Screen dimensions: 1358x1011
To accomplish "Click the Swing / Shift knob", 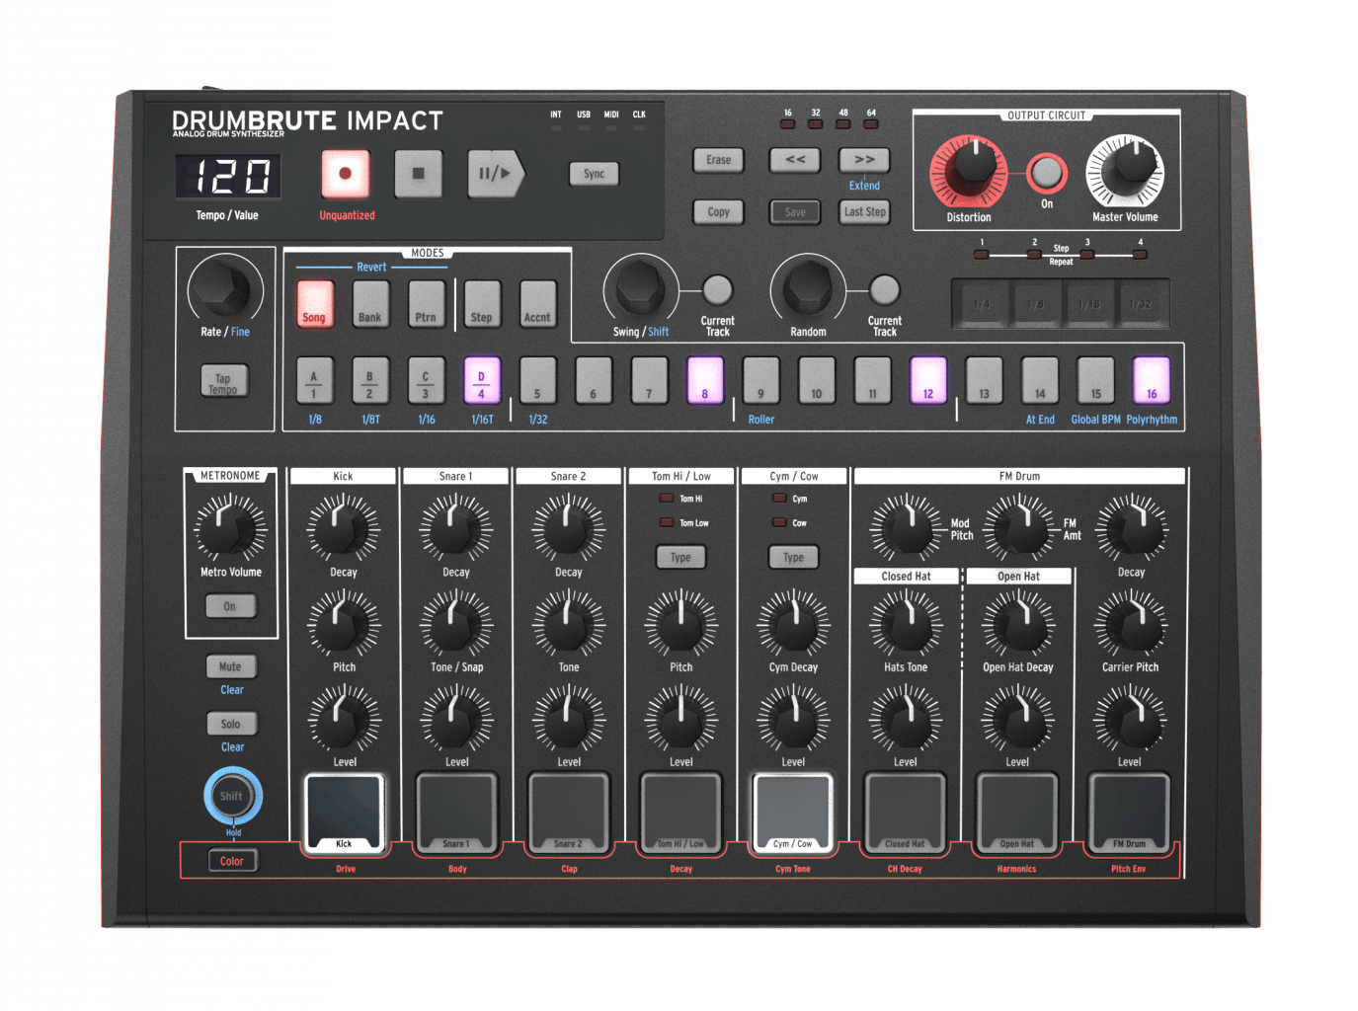I will pyautogui.click(x=641, y=289).
